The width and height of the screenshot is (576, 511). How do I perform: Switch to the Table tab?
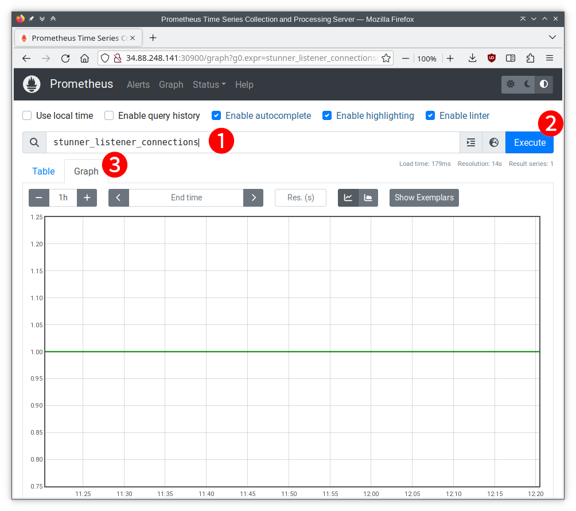44,171
